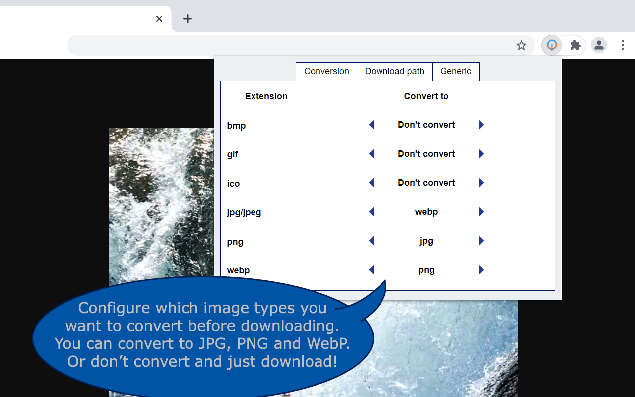Open the Chrome three-dot menu
The height and width of the screenshot is (397, 635).
click(623, 45)
